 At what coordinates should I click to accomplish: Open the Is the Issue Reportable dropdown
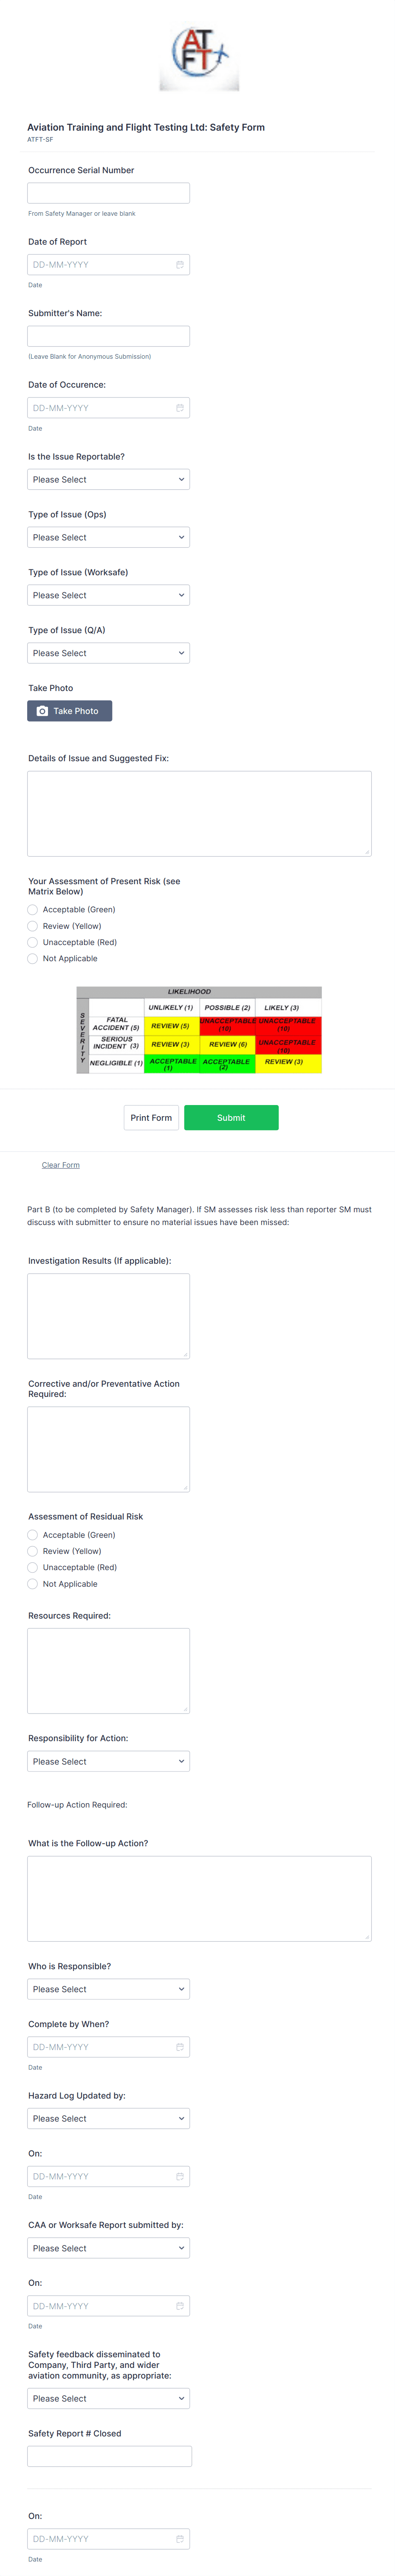click(109, 479)
